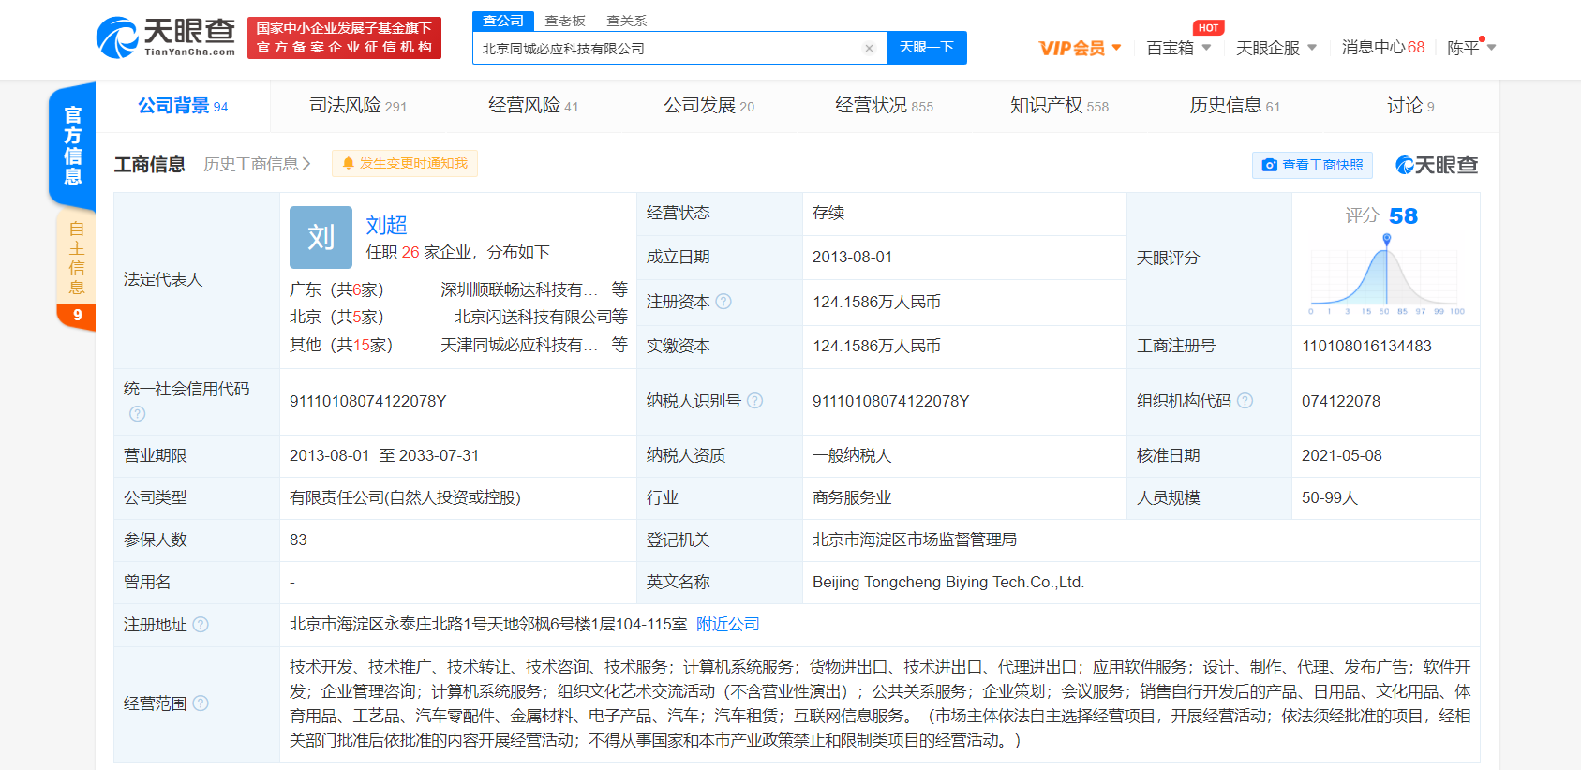Click the help icon next to 经营范围
Screen dimensions: 1581x770
click(x=201, y=703)
